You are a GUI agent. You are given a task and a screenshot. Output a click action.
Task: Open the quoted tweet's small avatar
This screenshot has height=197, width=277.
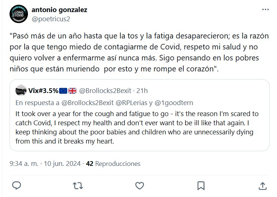tap(21, 90)
